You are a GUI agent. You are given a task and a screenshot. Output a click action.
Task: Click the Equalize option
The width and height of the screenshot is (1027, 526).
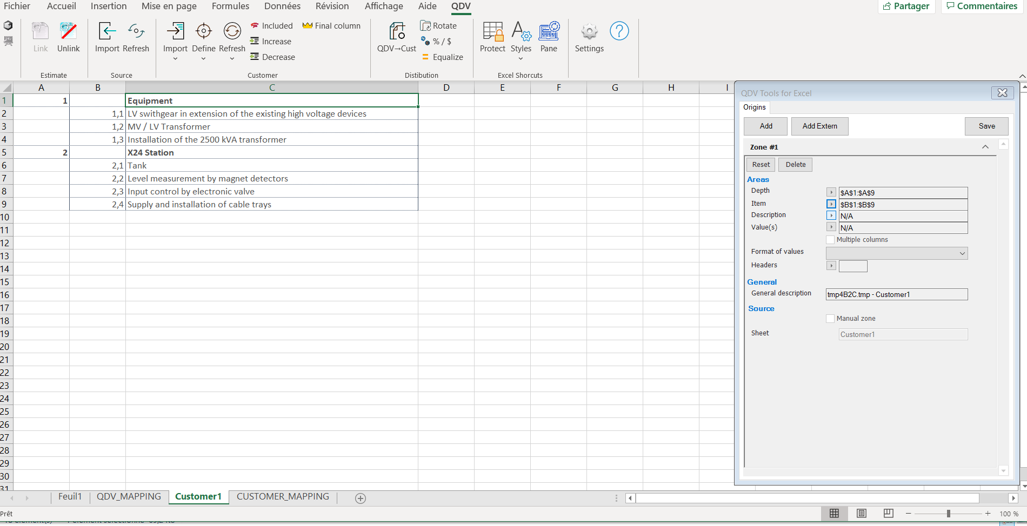(x=442, y=57)
